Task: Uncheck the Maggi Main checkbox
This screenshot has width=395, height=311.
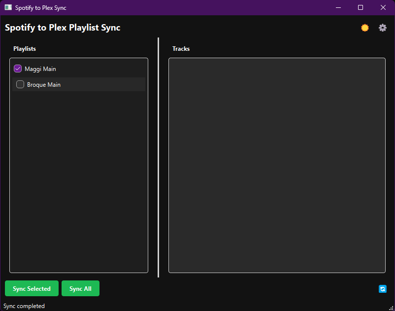Action: point(18,69)
